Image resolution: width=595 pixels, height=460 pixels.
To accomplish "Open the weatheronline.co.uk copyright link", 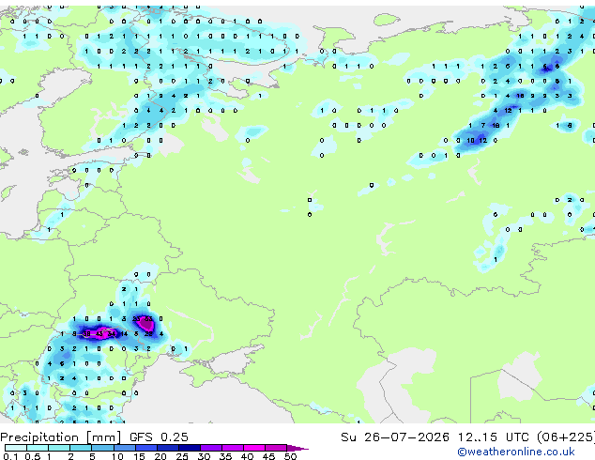I will pos(516,452).
